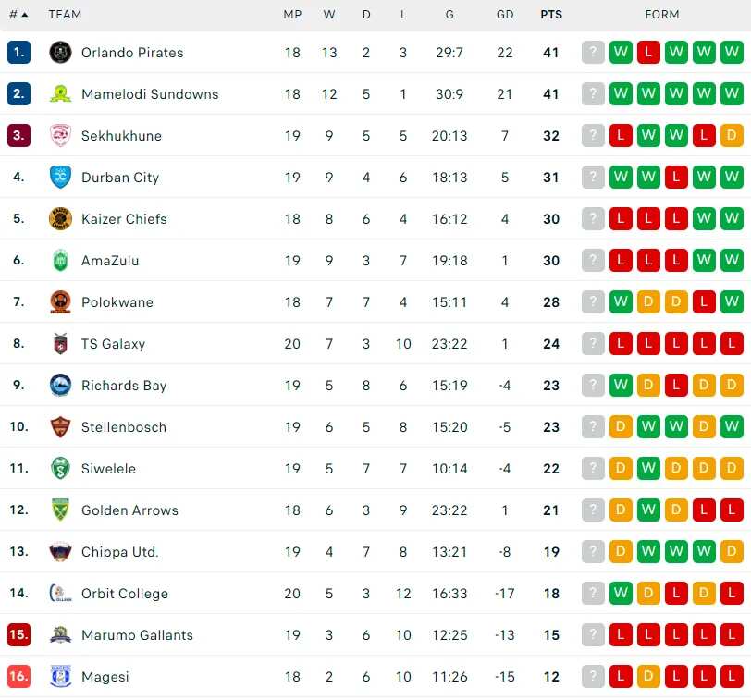
Task: Open the Durban City team link
Action: [120, 178]
